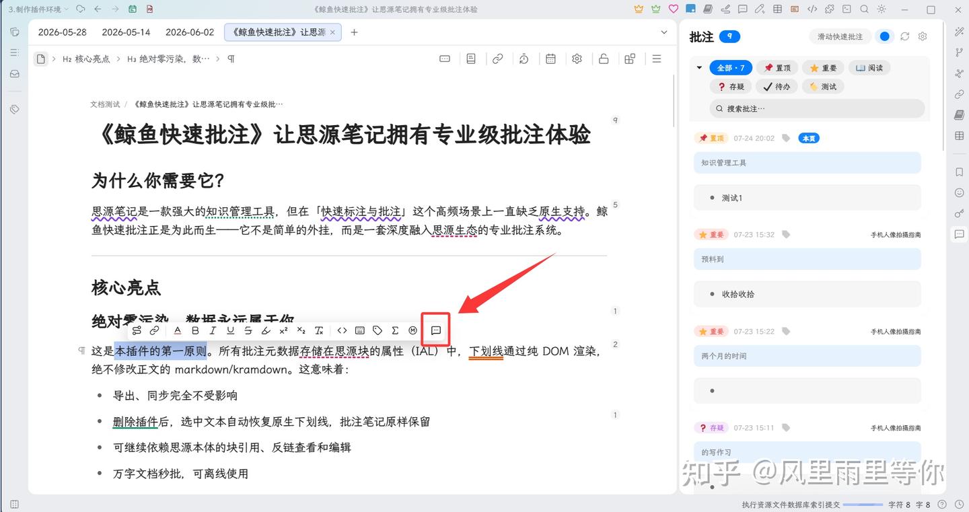Go back with the top bar left arrow

click(x=98, y=9)
